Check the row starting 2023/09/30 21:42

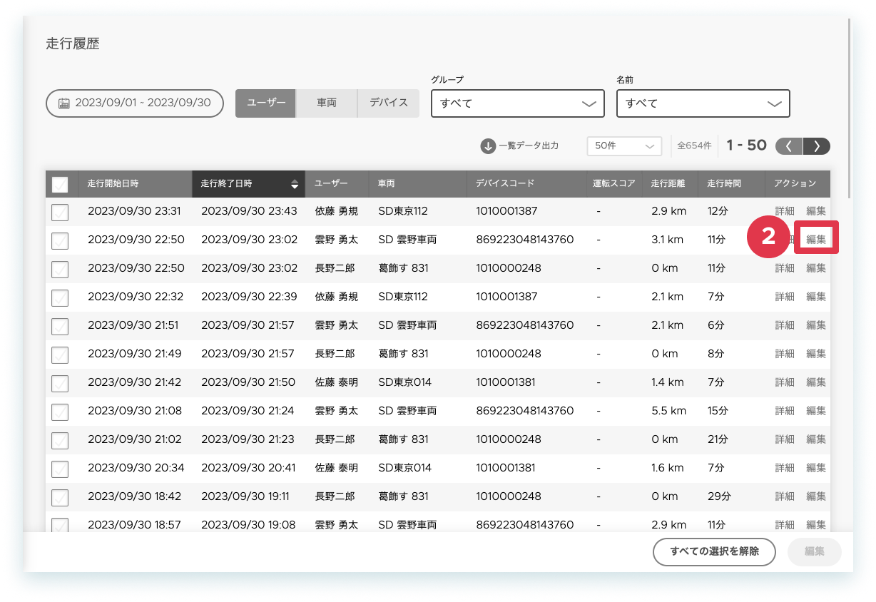[60, 383]
